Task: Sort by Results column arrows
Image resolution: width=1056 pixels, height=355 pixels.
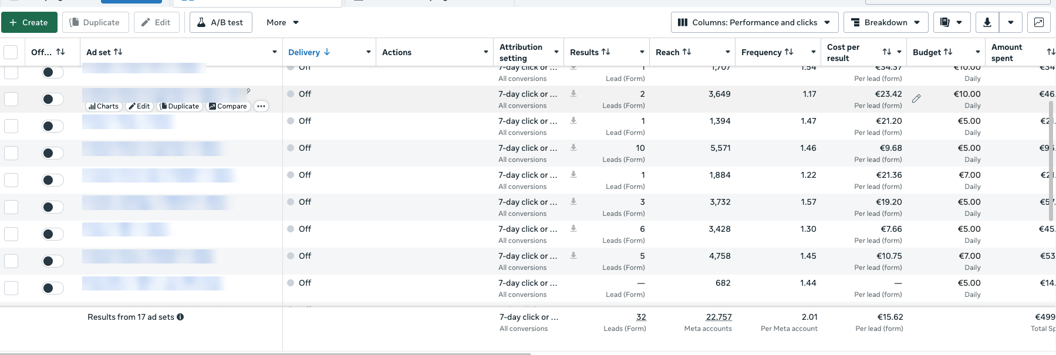Action: [x=606, y=52]
